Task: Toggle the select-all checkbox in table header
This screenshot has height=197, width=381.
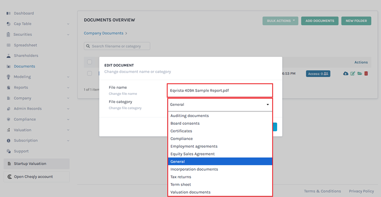Action: pyautogui.click(x=90, y=62)
